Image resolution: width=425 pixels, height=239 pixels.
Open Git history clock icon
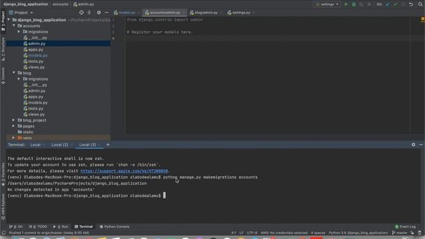click(x=403, y=5)
